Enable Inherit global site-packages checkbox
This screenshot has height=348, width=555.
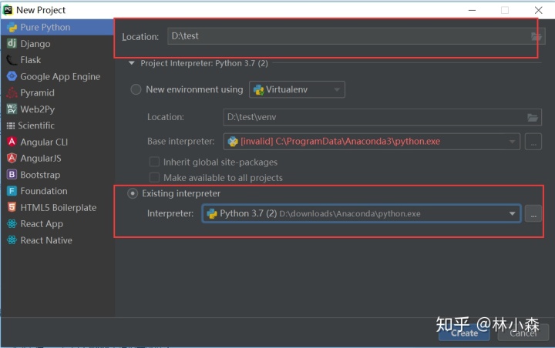coord(154,162)
